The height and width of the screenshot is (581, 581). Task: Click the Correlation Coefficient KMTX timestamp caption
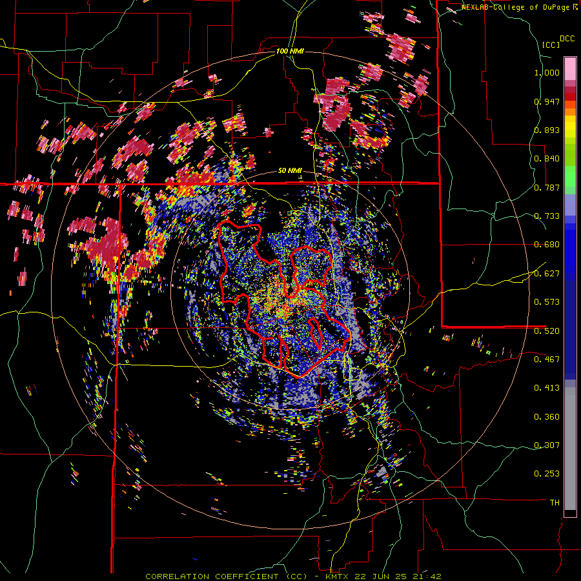293,576
